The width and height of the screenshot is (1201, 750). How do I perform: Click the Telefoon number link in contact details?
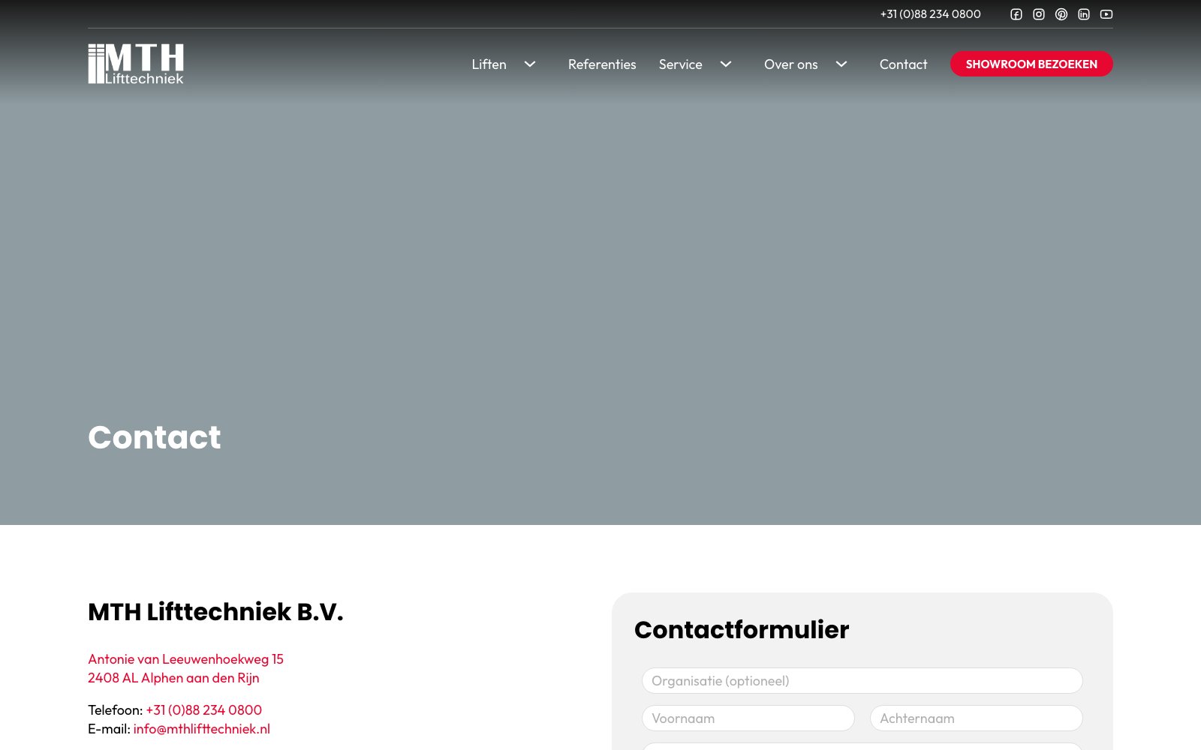(204, 710)
